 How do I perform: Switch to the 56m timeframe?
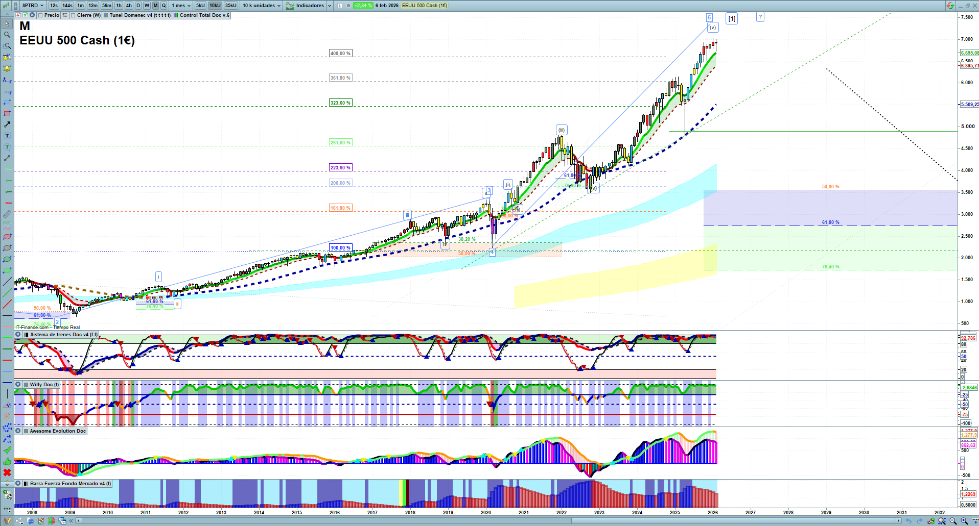[x=107, y=6]
